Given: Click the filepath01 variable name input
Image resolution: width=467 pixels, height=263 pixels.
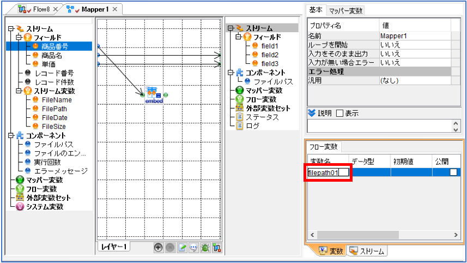Looking at the screenshot, I should click(328, 172).
